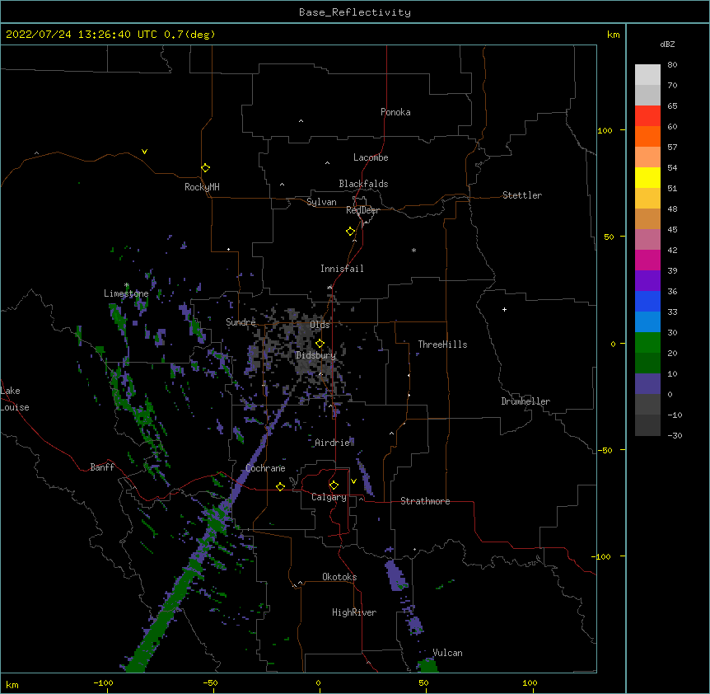The height and width of the screenshot is (694, 710).
Task: Select the Okotoks city label
Action: (339, 577)
